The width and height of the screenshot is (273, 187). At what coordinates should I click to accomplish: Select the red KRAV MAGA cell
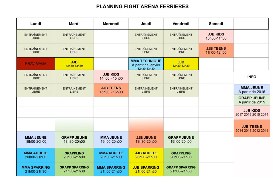(x=36, y=64)
